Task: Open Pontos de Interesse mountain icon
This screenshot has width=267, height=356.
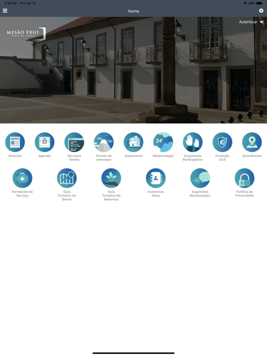Action: point(104,142)
